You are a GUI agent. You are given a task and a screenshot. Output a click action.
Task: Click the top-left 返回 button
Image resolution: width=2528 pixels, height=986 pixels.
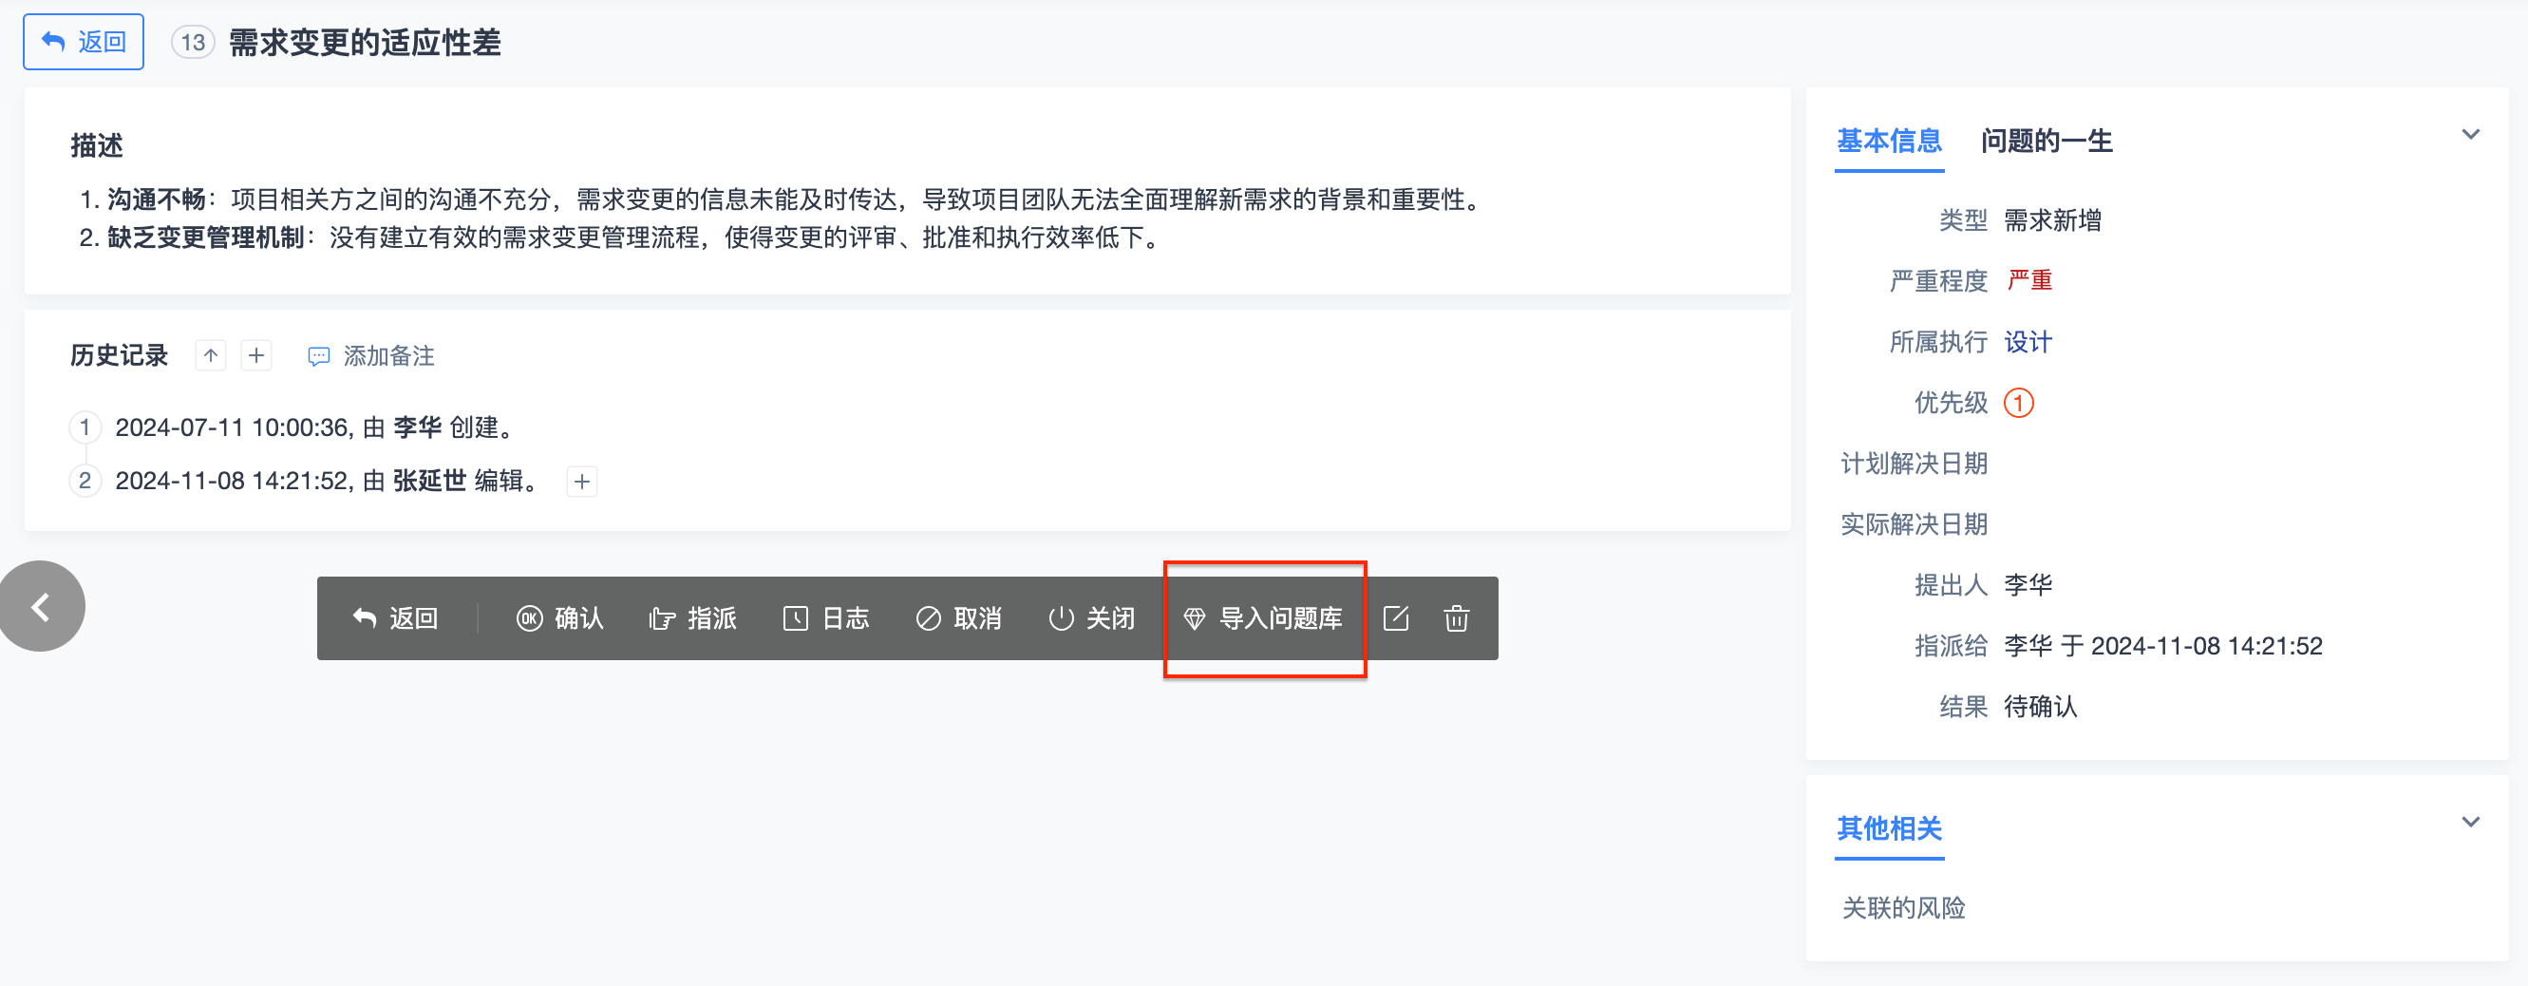[x=84, y=42]
